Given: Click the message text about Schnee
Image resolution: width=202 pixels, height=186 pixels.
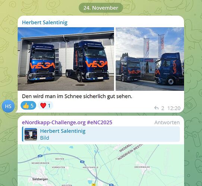Looking at the screenshot, I should (77, 96).
